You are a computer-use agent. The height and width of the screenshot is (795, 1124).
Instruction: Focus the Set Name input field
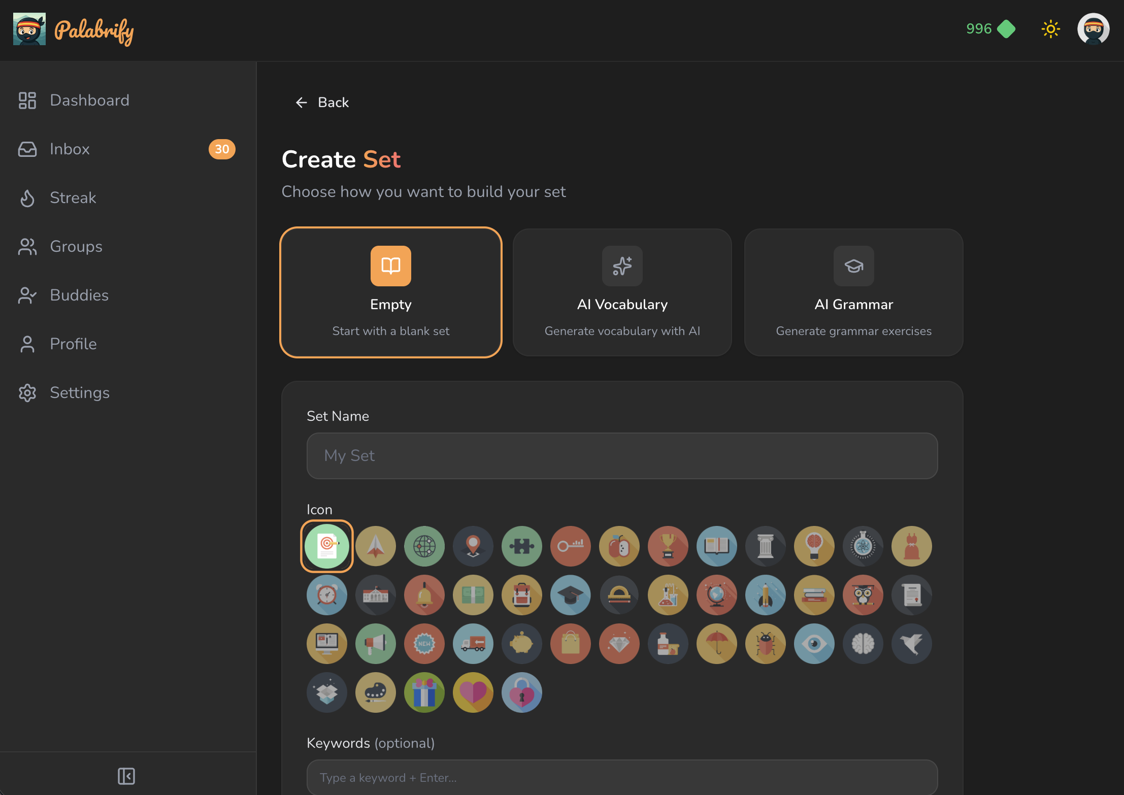pos(622,455)
